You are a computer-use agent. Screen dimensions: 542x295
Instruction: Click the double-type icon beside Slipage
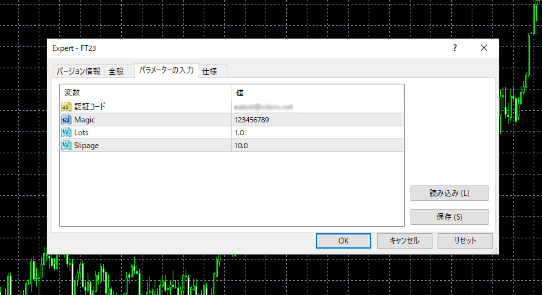[x=66, y=146]
